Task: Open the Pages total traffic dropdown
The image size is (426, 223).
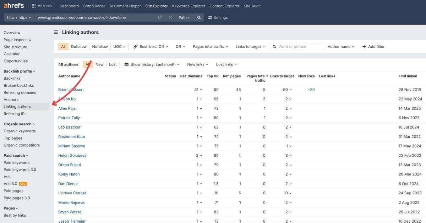Action: click(x=209, y=46)
